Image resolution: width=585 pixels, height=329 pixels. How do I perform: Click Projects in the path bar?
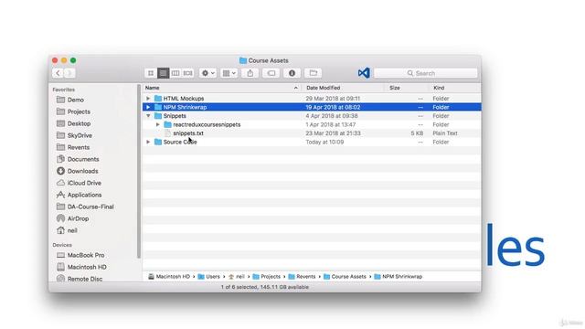pos(266,277)
